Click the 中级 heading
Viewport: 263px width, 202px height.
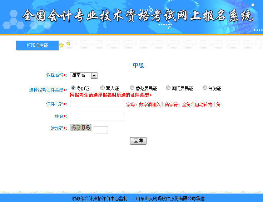[138, 65]
